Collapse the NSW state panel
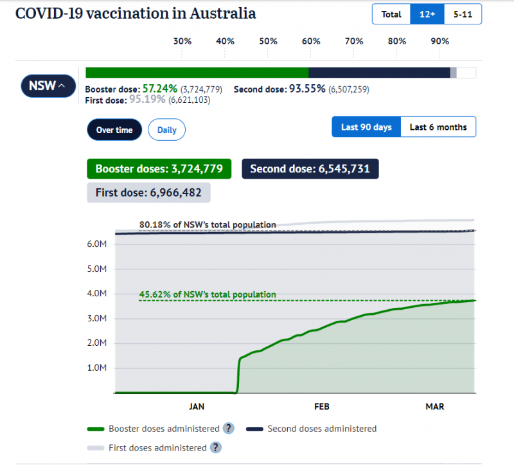 point(48,86)
